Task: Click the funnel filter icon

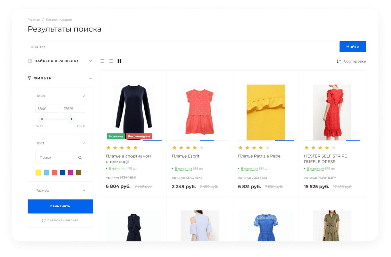Action: (x=29, y=78)
